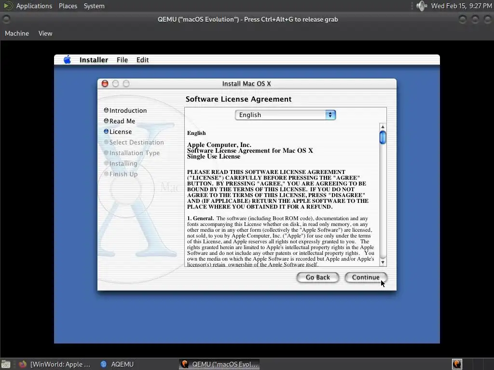Image resolution: width=494 pixels, height=370 pixels.
Task: Click the scroll up arrow of license text
Action: click(x=383, y=127)
